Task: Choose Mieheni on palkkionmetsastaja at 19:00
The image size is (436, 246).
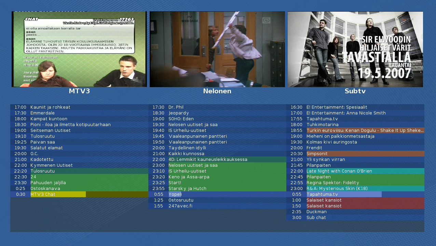Action: [x=355, y=136]
